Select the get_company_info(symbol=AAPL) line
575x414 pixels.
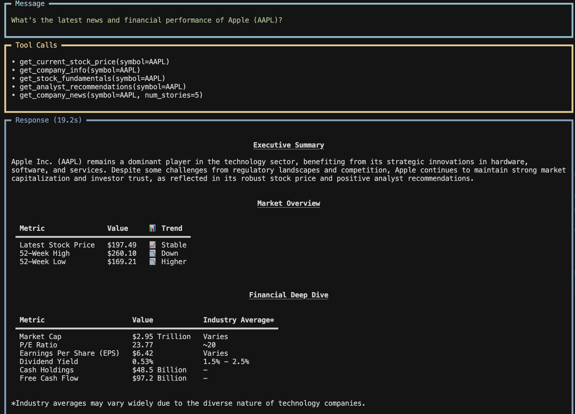tap(80, 70)
